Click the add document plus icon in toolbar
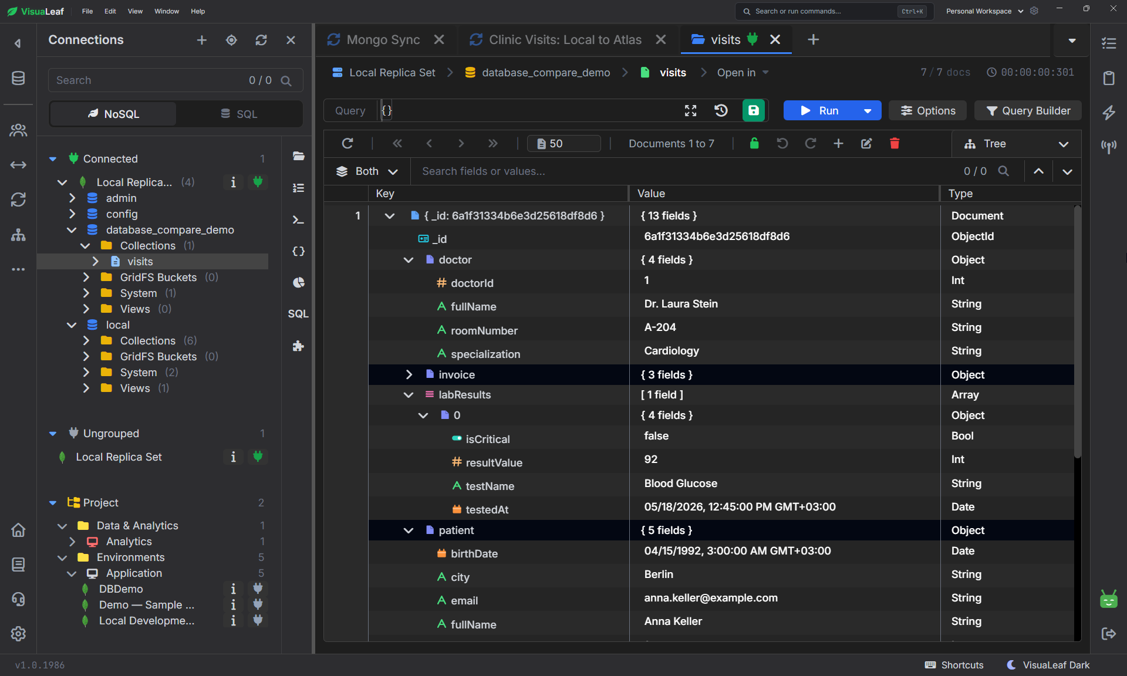Screen dimensions: 1127x676 (838, 144)
